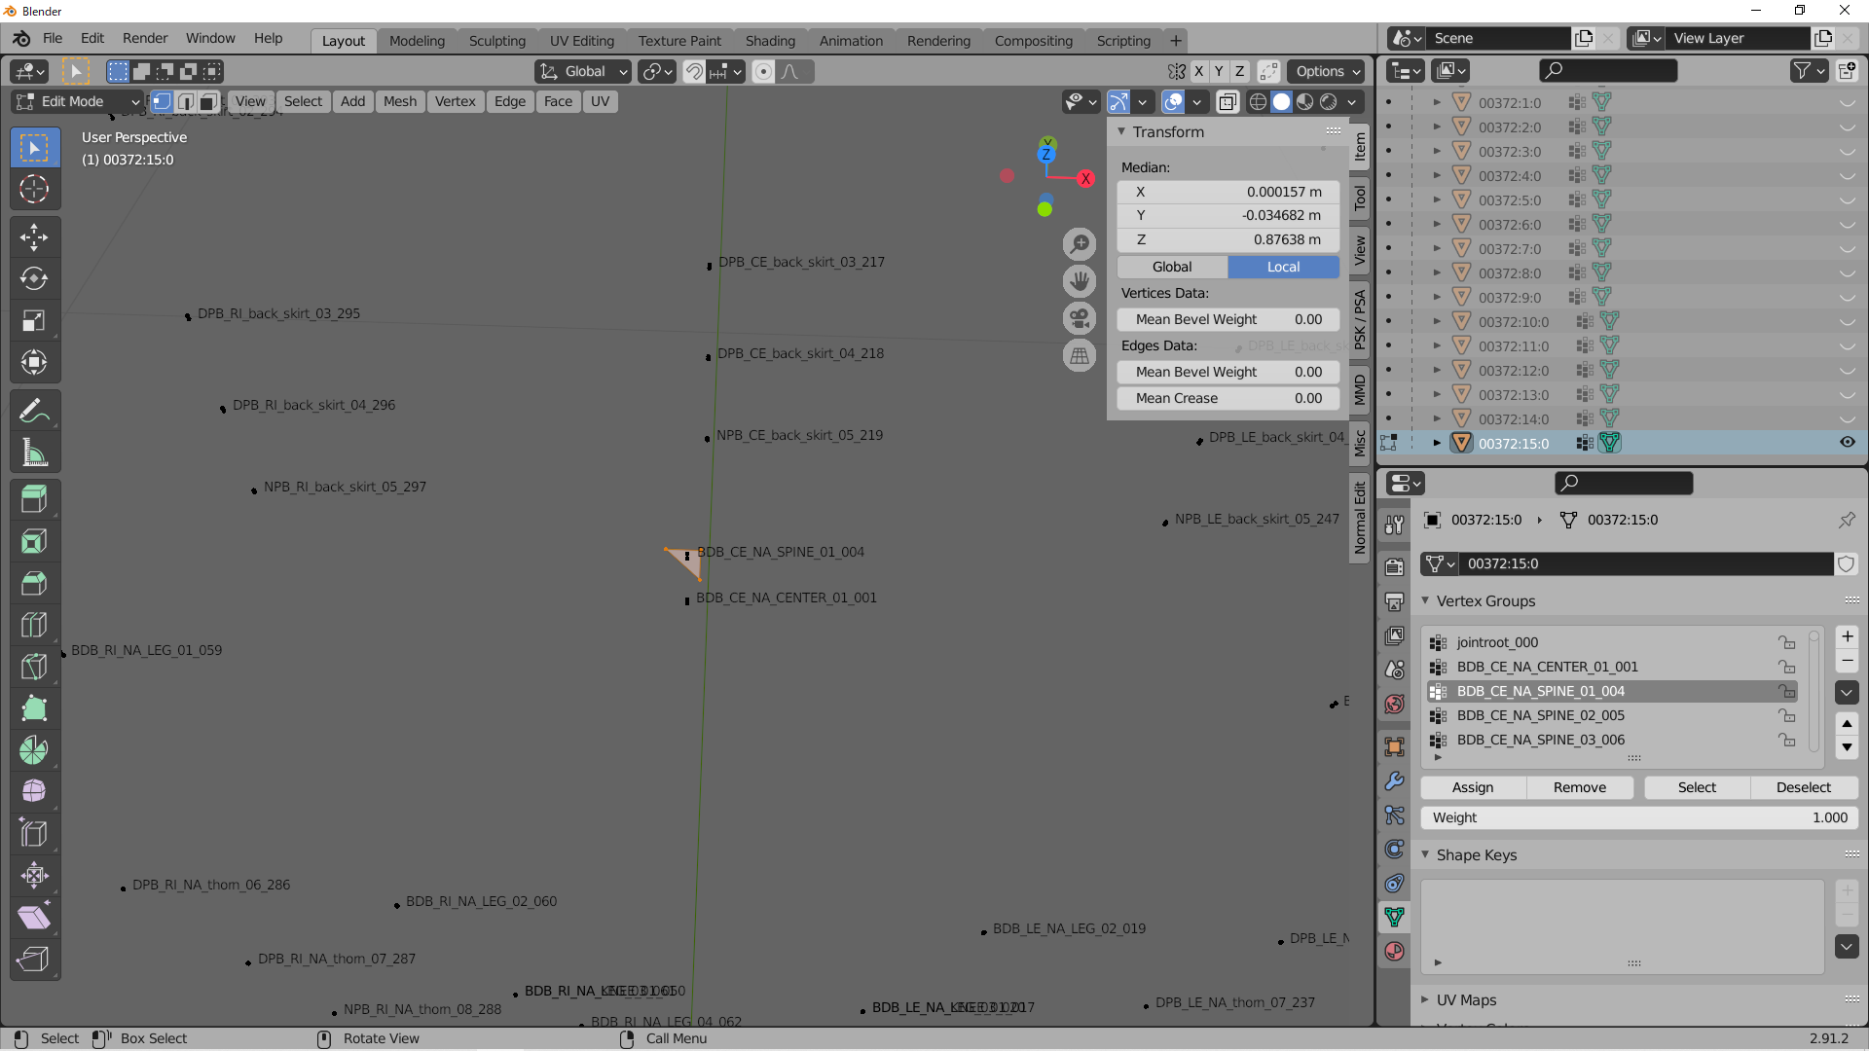Screen dimensions: 1869x1051
Task: Click the Modifier wrench properties tab
Action: click(x=1394, y=781)
